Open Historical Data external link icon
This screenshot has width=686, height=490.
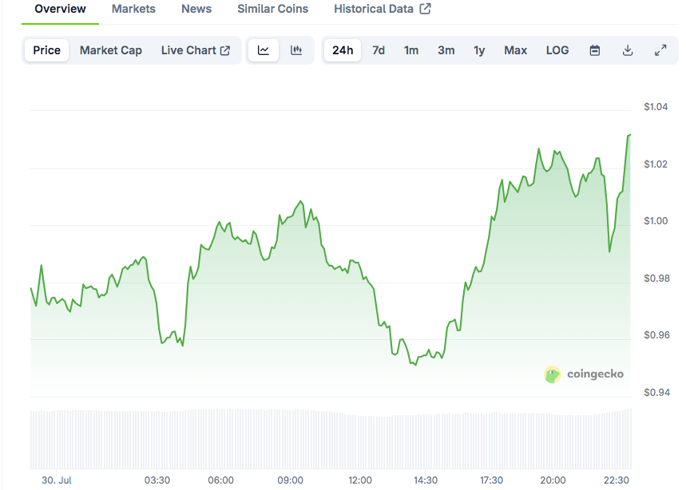[425, 9]
